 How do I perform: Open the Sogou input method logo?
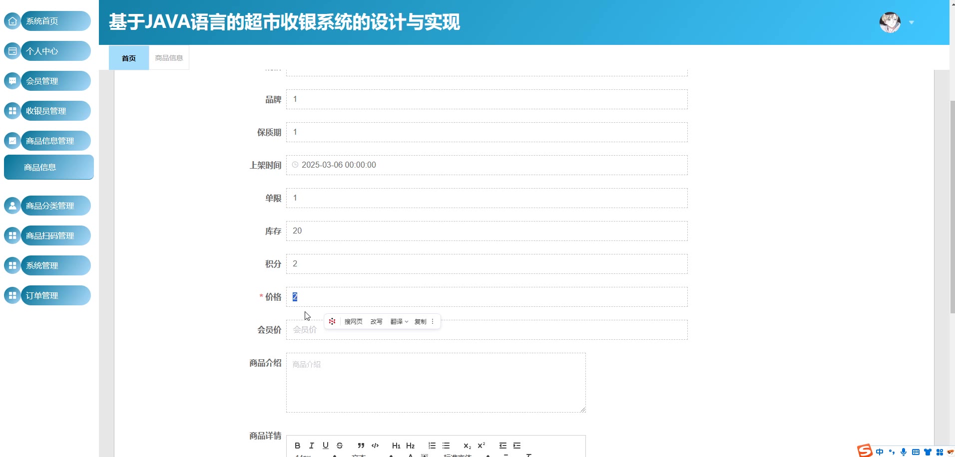(x=865, y=451)
